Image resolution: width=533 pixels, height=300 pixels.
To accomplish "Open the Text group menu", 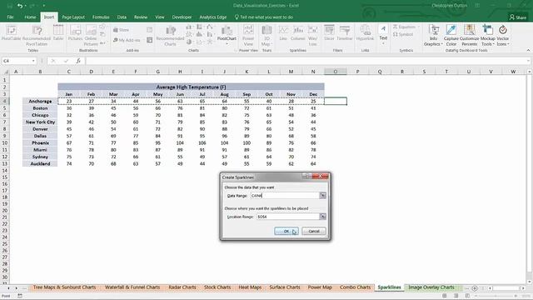I will [x=383, y=34].
